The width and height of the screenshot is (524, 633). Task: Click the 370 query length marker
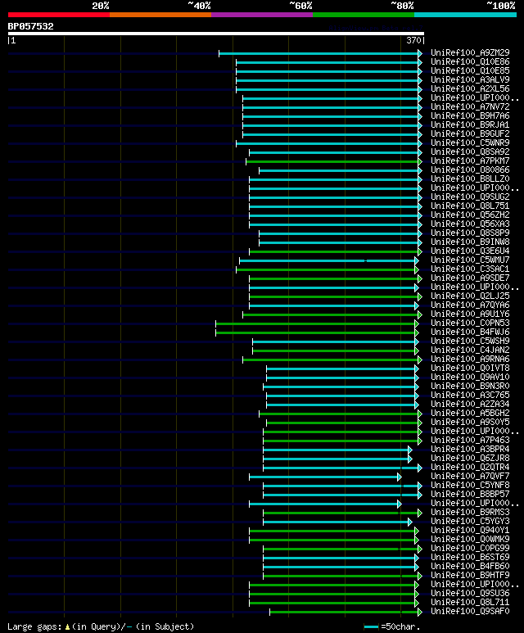pyautogui.click(x=413, y=40)
